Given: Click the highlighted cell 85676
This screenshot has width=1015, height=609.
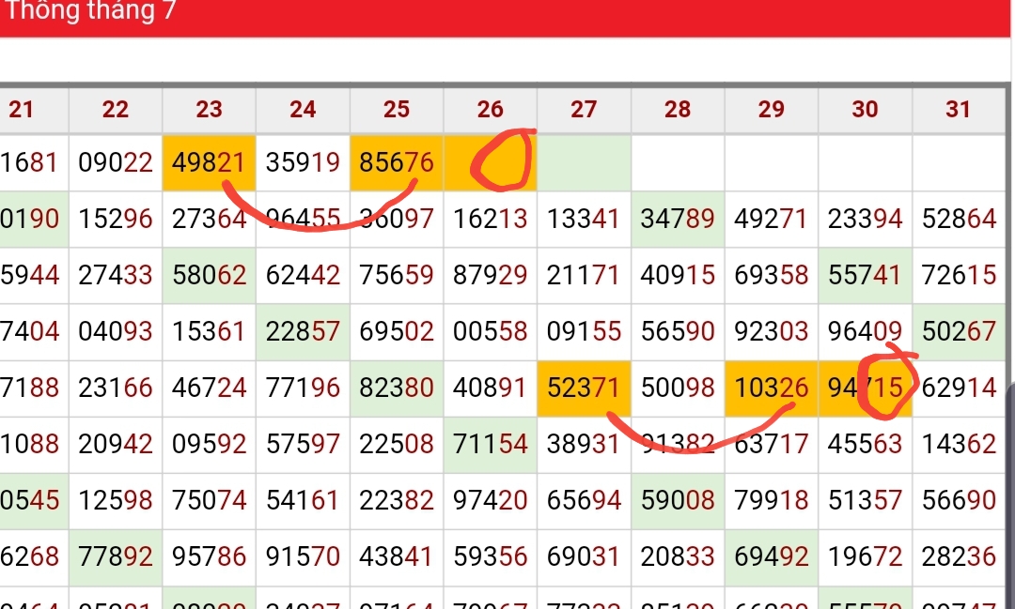Looking at the screenshot, I should point(397,163).
